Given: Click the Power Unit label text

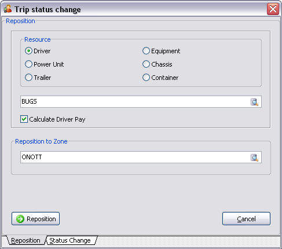Looking at the screenshot, I should pos(49,64).
